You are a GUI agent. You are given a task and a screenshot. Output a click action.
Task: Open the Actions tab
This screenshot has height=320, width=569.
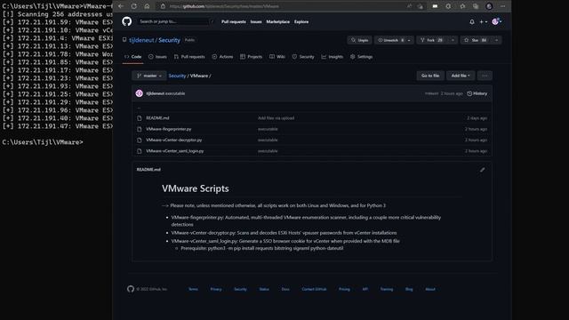click(222, 57)
